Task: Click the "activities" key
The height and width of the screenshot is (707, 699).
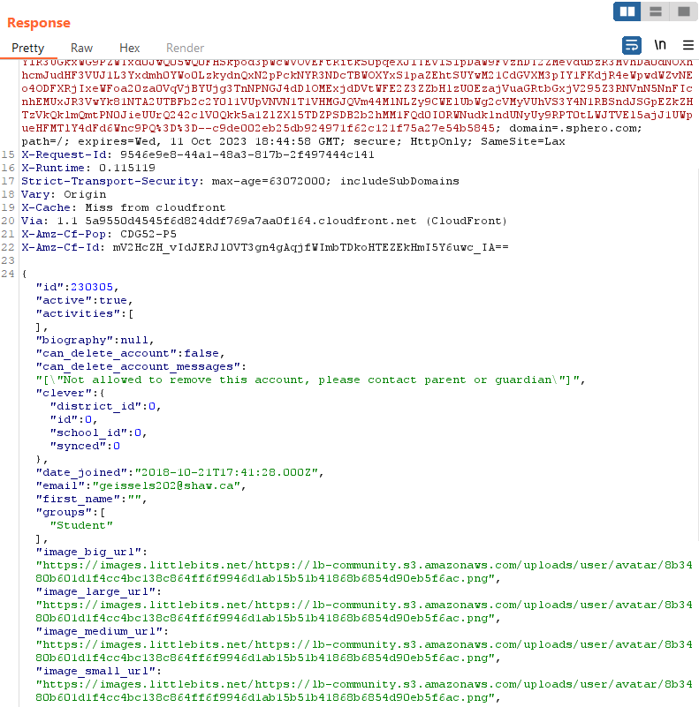Action: pyautogui.click(x=78, y=313)
